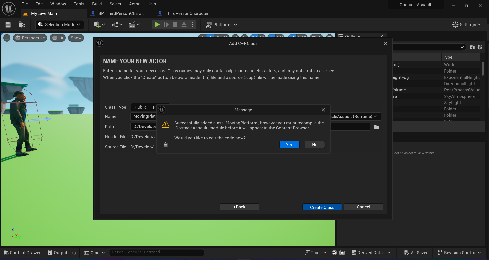Start Play in Editor
The height and width of the screenshot is (260, 489).
pyautogui.click(x=157, y=25)
